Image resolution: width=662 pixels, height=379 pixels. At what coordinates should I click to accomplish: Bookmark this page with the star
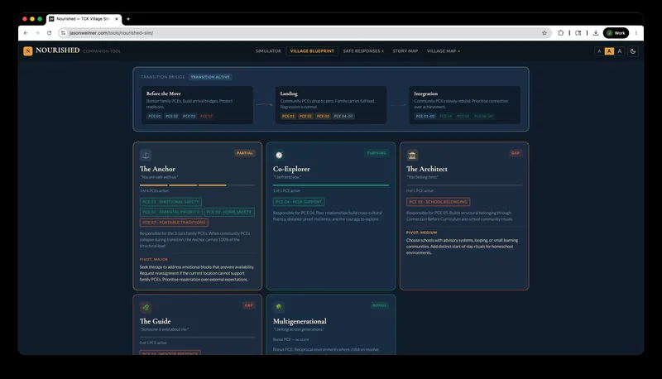(544, 33)
